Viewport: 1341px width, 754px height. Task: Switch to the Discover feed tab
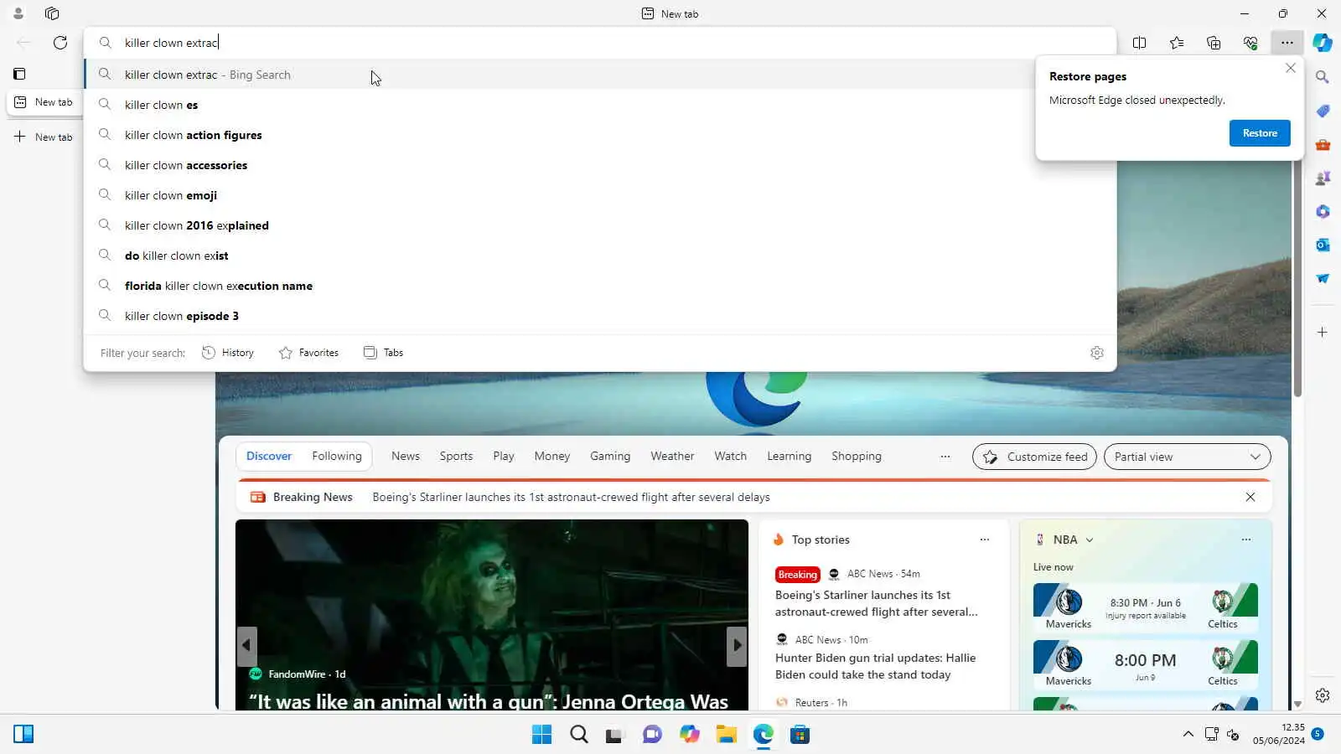click(x=269, y=457)
